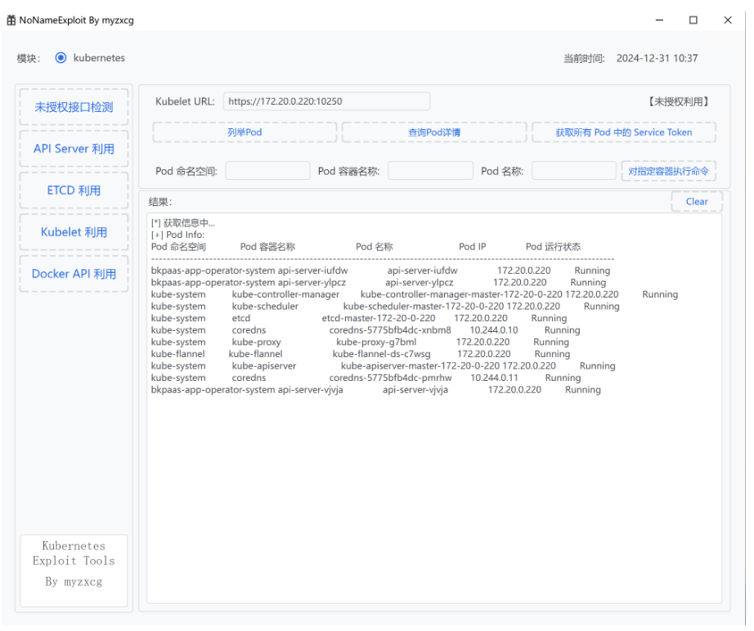Screen dimensions: 754x631
Task: Click the [+] Pod Info: line
Action: (178, 235)
